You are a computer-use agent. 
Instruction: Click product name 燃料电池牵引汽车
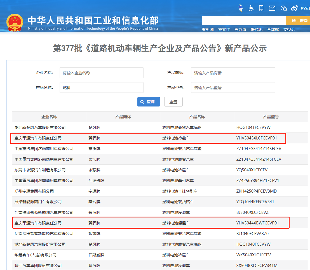(x=178, y=181)
